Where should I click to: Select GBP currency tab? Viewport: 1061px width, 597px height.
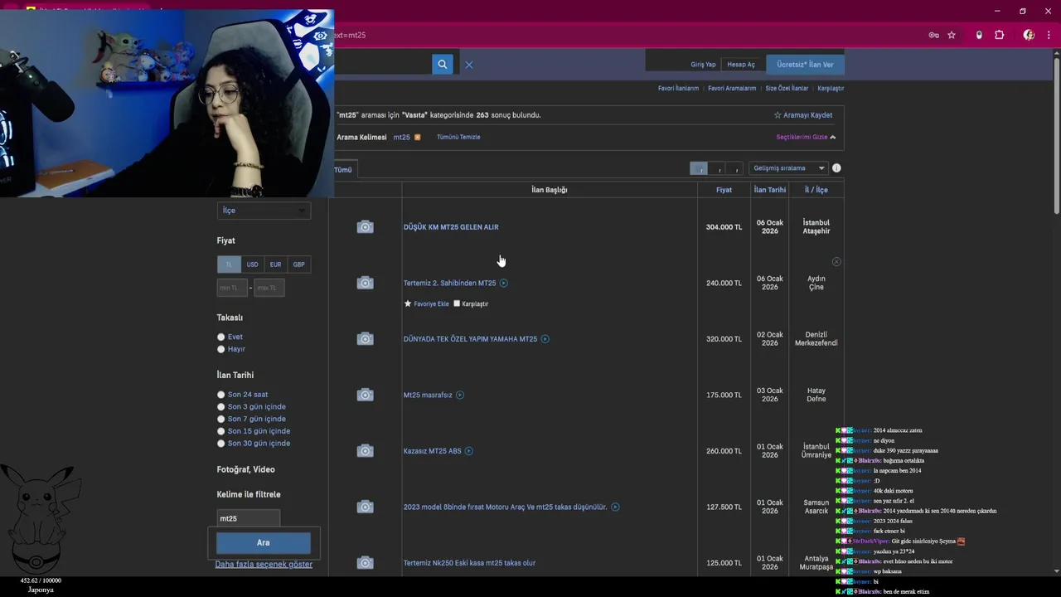pyautogui.click(x=298, y=265)
